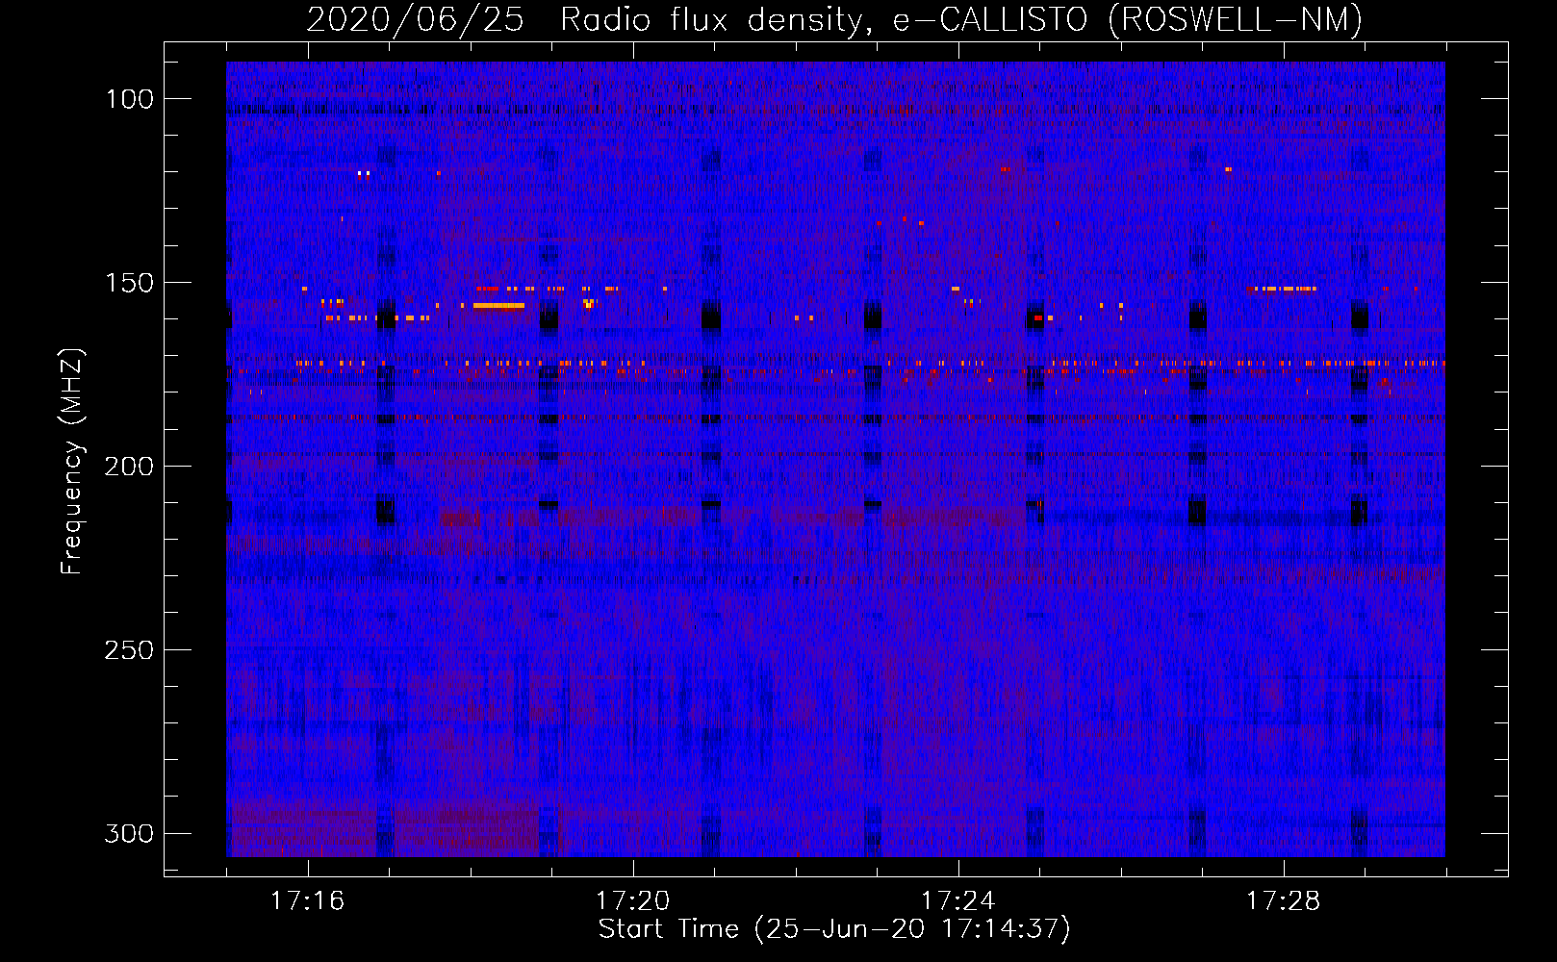Click the long yellow emission streak near 155 MHz
1557x962 pixels.
(x=498, y=306)
